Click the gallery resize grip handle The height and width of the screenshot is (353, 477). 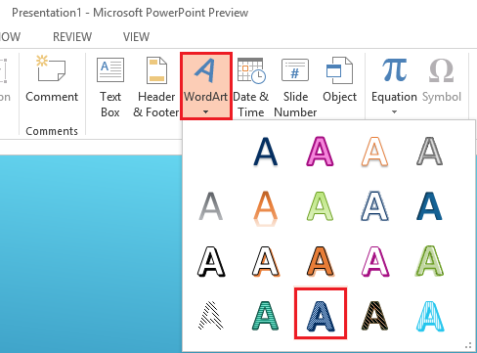(x=468, y=345)
